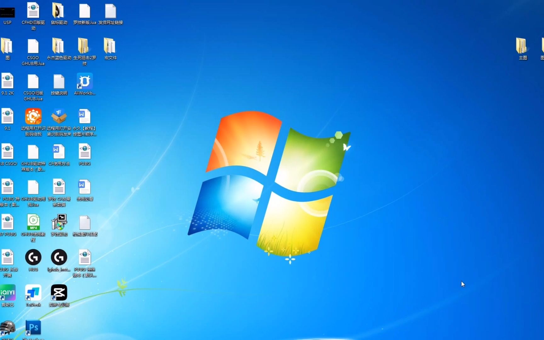This screenshot has width=544, height=340.
Task: Select the CFHD旧版驱动 file icon
Action: [x=33, y=10]
